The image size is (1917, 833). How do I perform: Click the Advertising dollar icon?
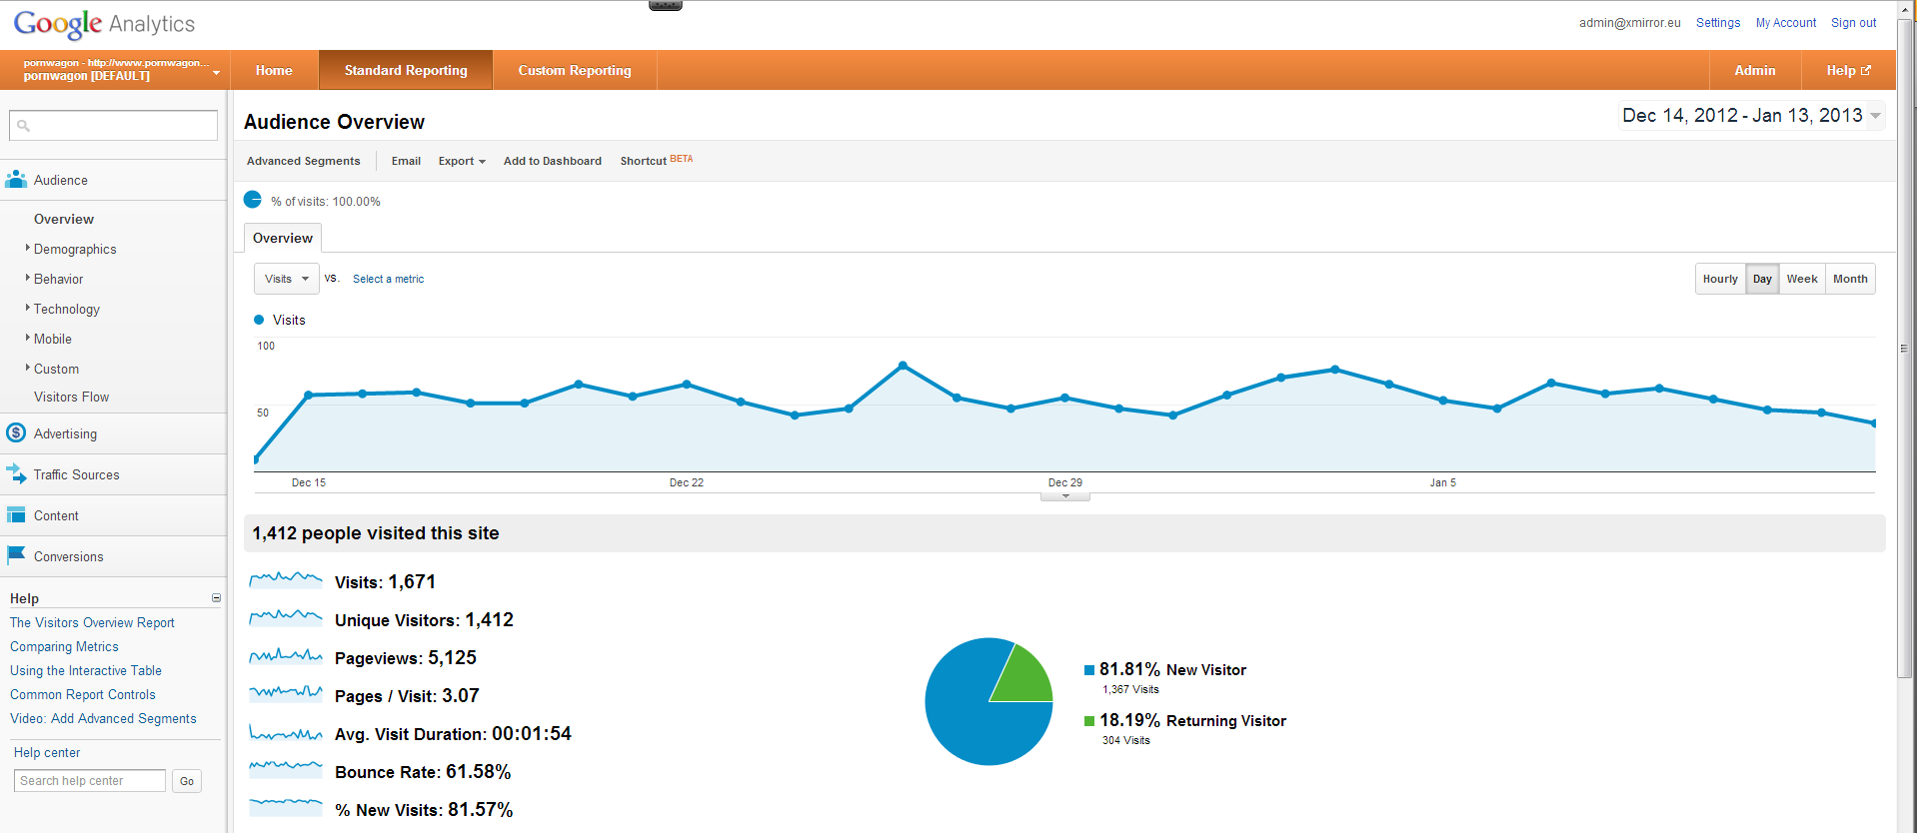click(16, 433)
